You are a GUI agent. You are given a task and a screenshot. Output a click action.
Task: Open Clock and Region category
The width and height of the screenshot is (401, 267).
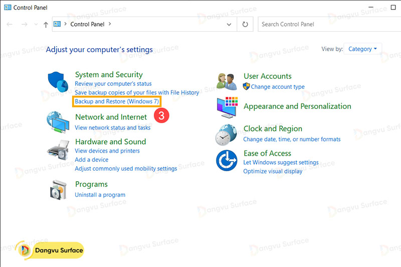[273, 128]
